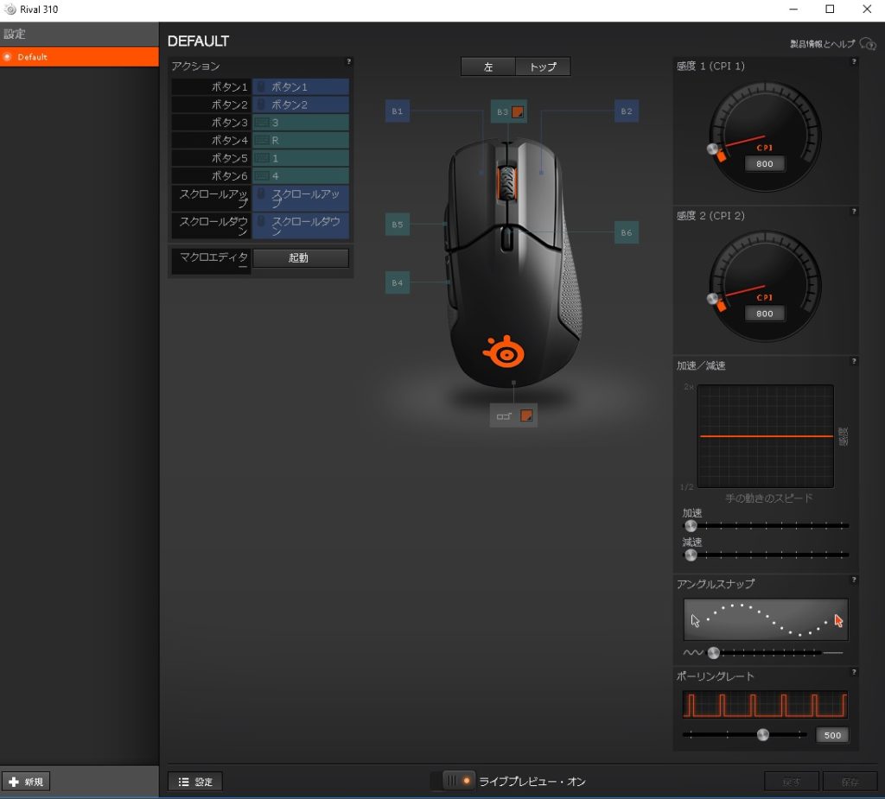
Task: Click the CPI 1 dial knob
Action: (x=713, y=149)
